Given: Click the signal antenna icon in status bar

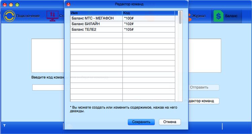Looking at the screenshot, I should coord(4,126).
